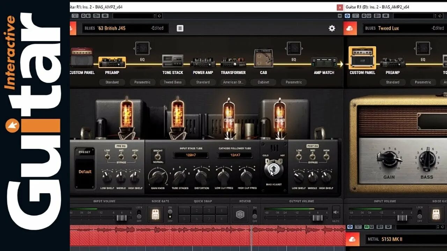Mute the output with the speaker Mute icon
447x251 pixels.
click(x=336, y=213)
